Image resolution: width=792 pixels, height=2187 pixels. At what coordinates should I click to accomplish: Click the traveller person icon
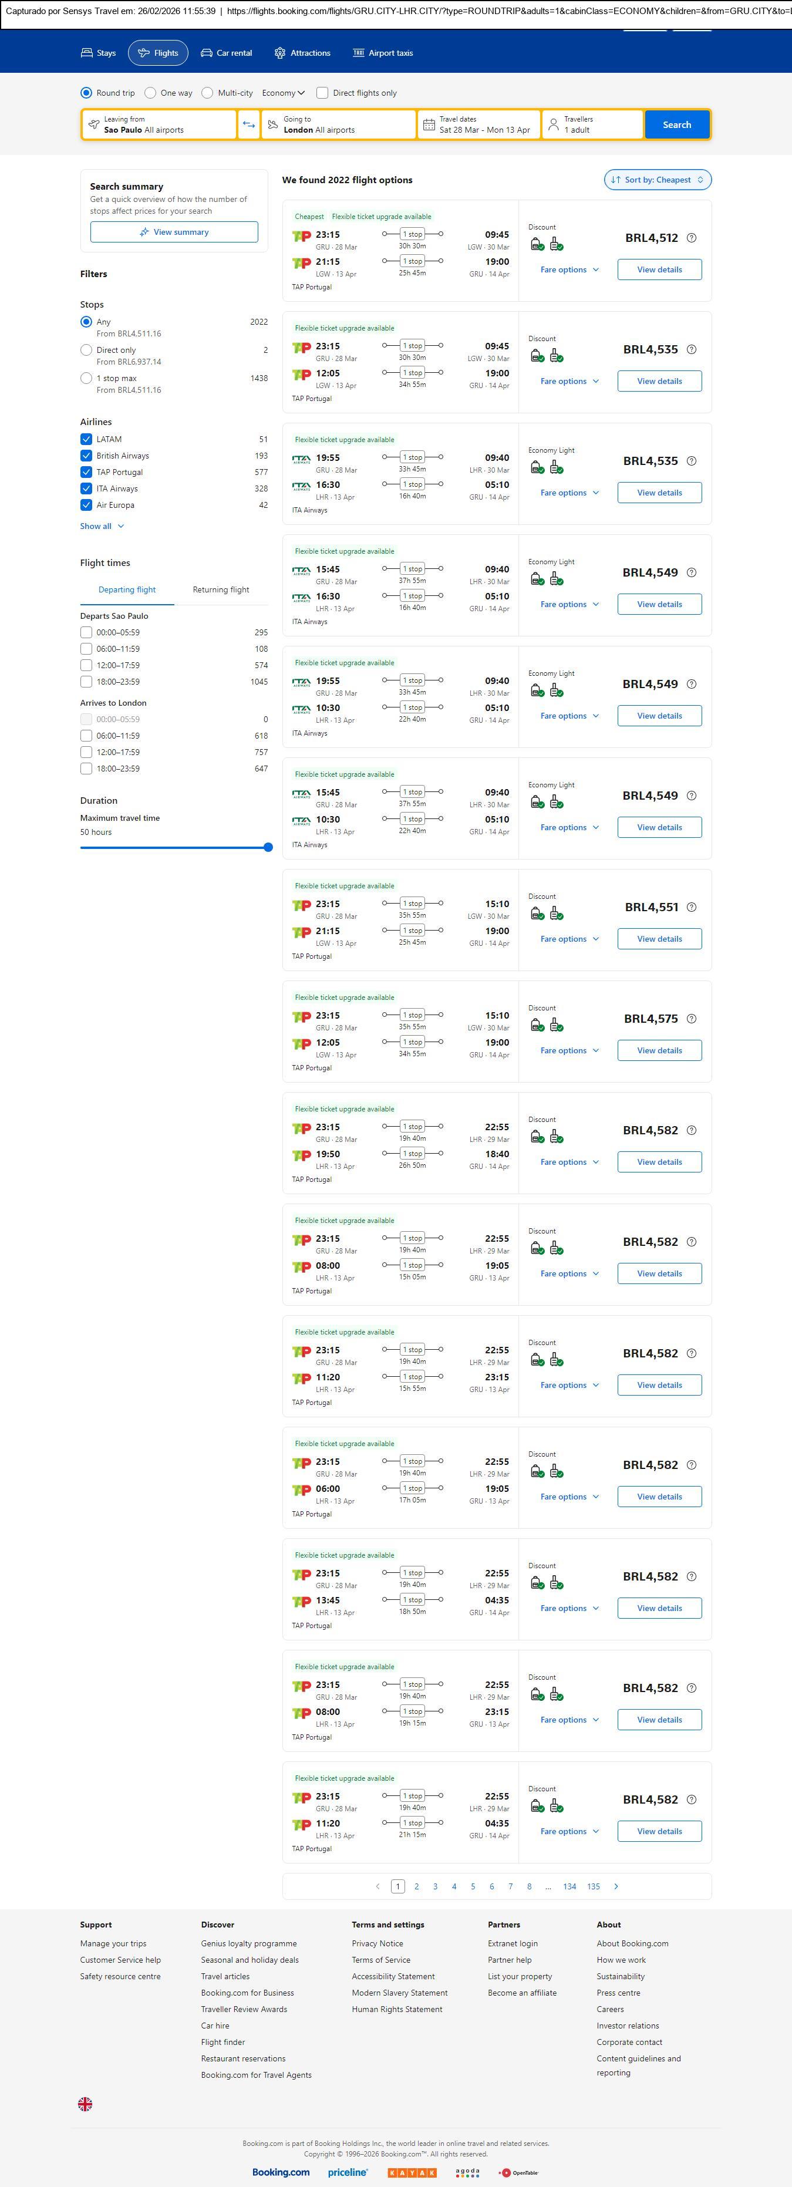tap(554, 125)
